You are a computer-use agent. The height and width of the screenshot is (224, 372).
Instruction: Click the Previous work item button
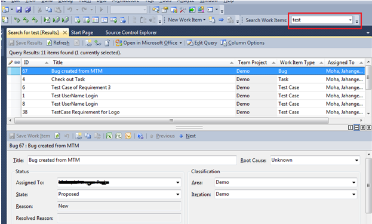click(x=162, y=136)
